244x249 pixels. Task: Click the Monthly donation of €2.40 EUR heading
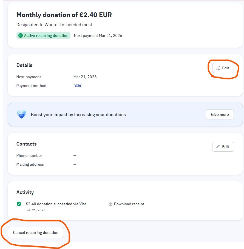pyautogui.click(x=64, y=15)
